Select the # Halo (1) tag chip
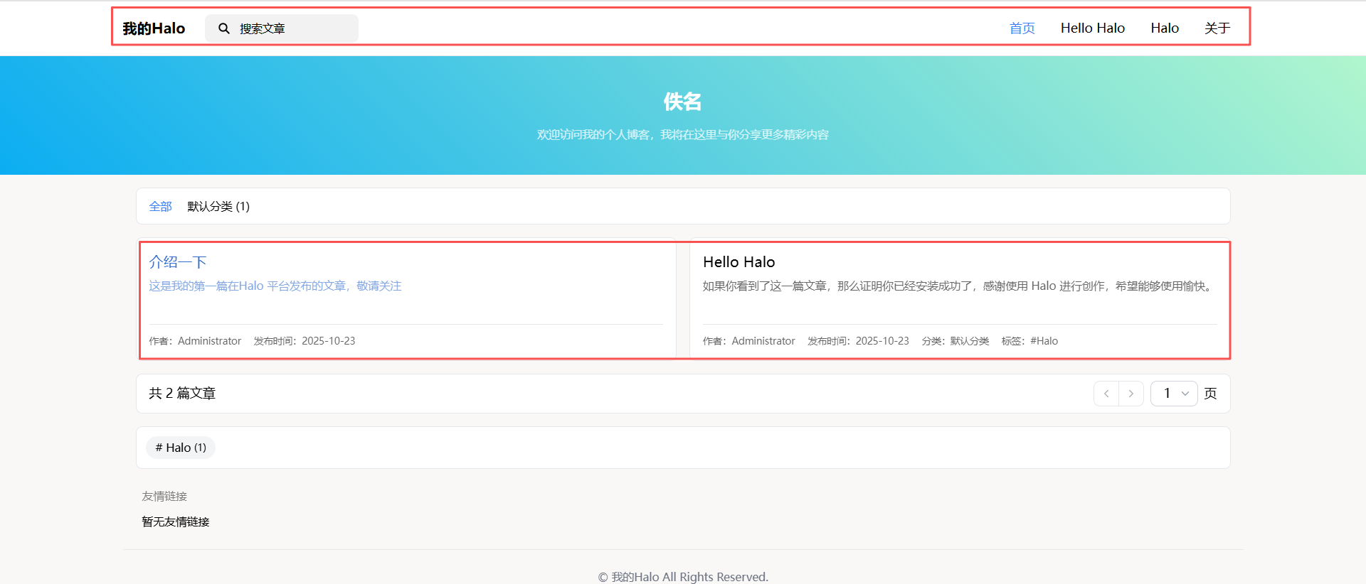 click(181, 448)
